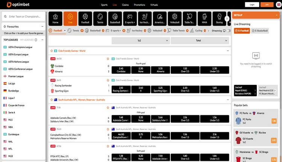282x162 pixels.
Task: Open the MMA category tile
Action: [x=205, y=19]
